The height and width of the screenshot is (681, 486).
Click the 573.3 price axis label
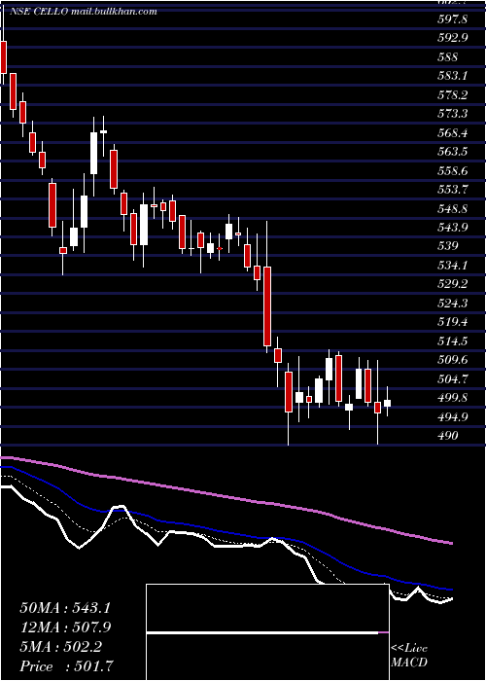click(452, 114)
